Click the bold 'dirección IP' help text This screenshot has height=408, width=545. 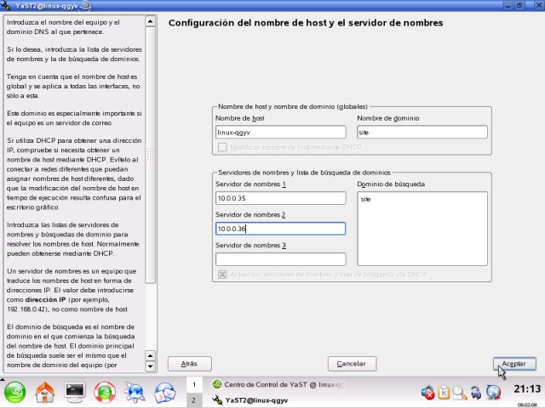point(45,299)
